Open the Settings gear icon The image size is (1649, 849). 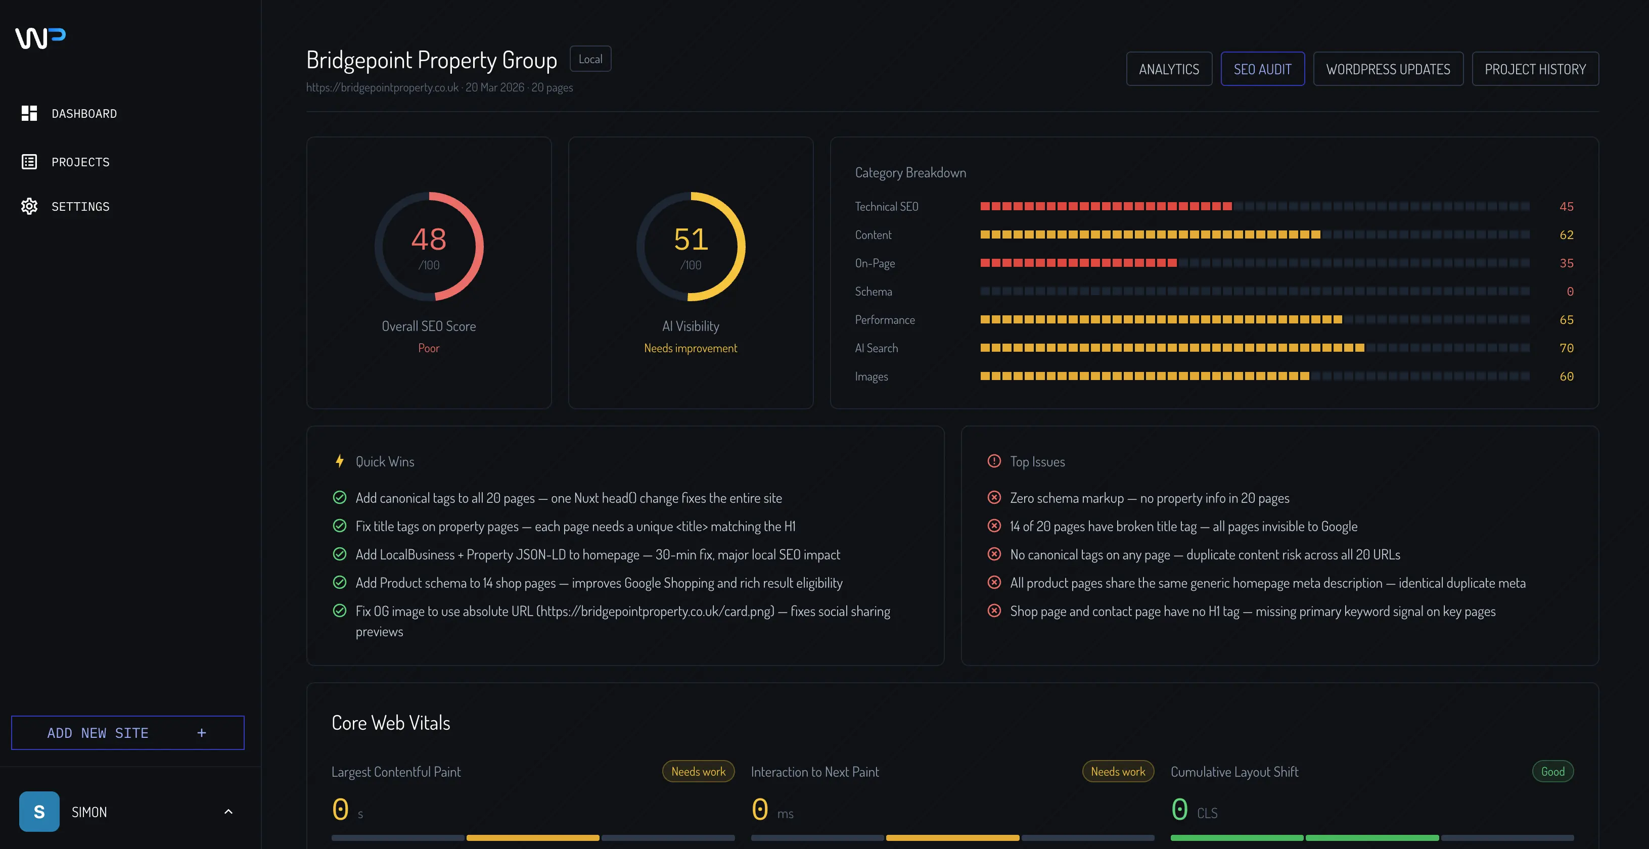pyautogui.click(x=29, y=206)
